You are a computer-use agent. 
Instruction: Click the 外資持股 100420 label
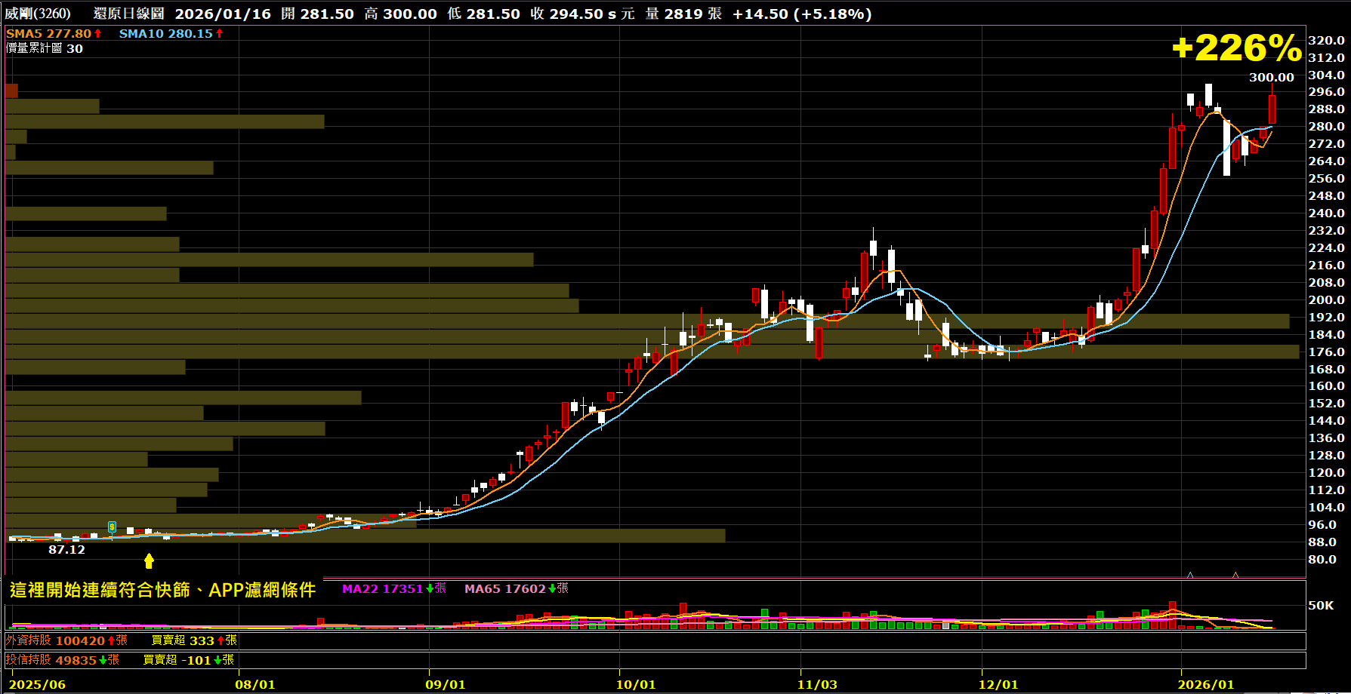[x=66, y=640]
